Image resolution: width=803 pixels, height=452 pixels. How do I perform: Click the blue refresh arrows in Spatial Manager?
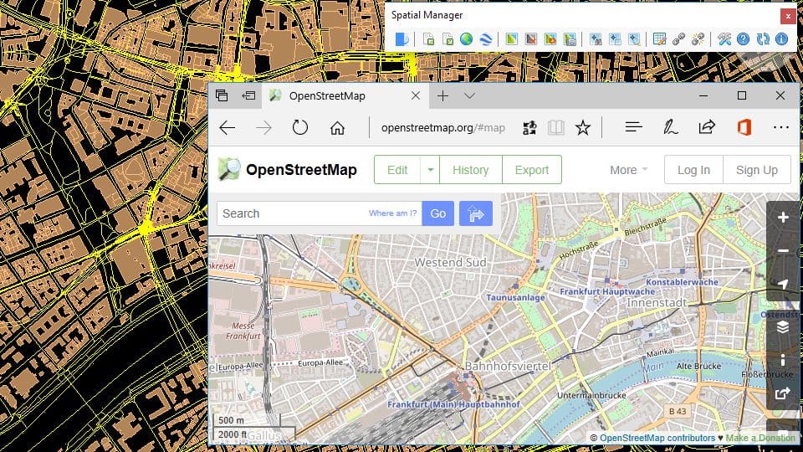tap(763, 39)
